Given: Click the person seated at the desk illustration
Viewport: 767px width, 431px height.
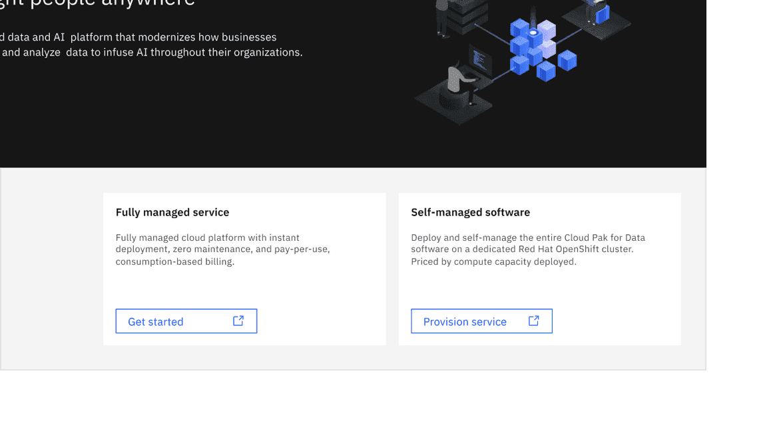Looking at the screenshot, I should coord(458,83).
